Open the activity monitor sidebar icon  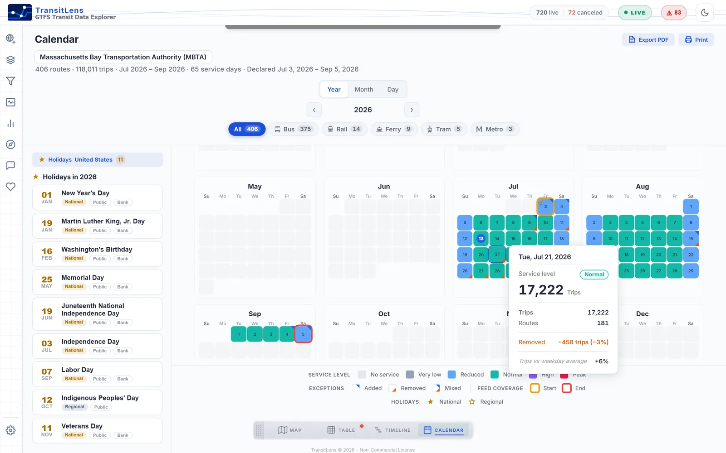point(10,102)
